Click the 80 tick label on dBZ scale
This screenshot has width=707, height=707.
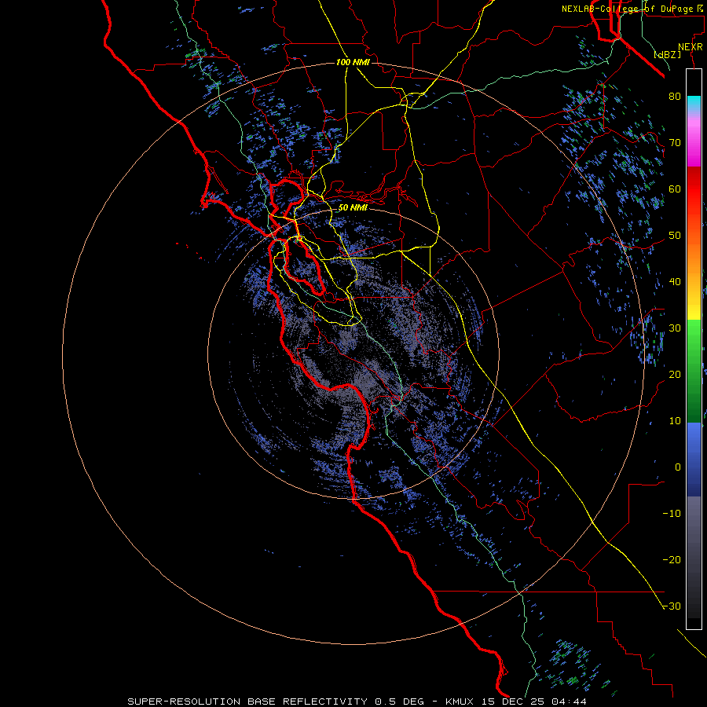point(675,96)
